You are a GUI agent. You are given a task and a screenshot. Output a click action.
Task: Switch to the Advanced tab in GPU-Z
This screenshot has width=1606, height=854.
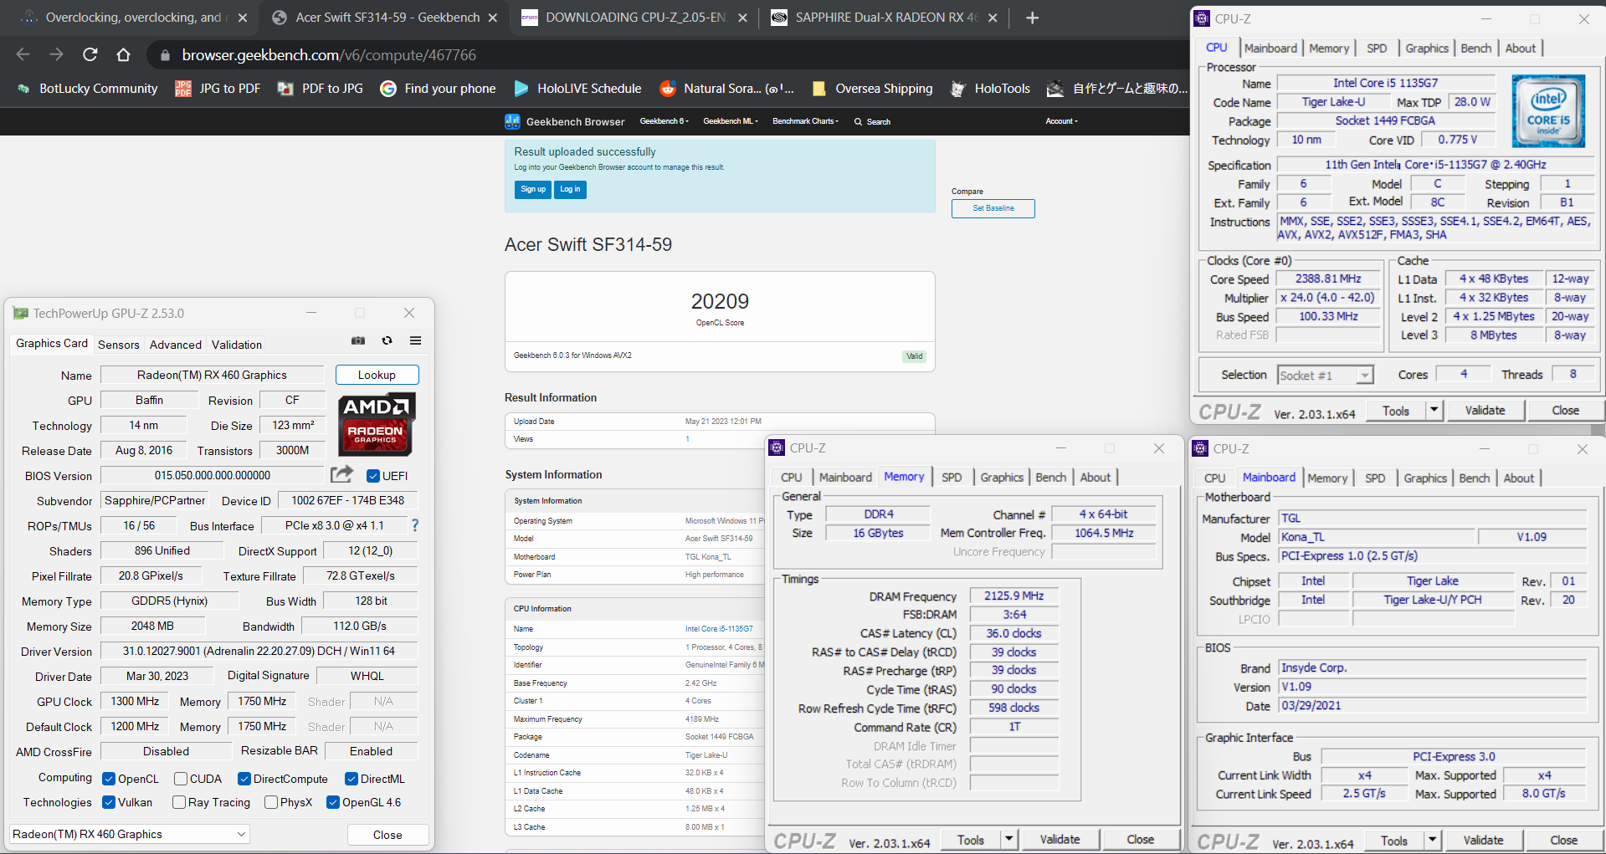point(176,345)
